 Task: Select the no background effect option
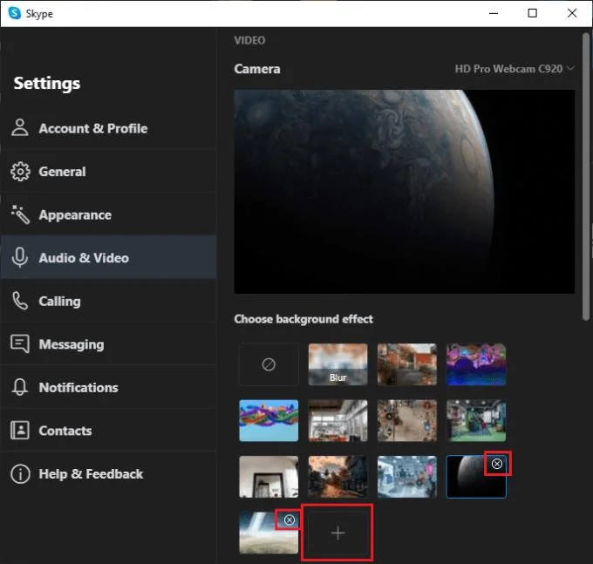(x=269, y=364)
